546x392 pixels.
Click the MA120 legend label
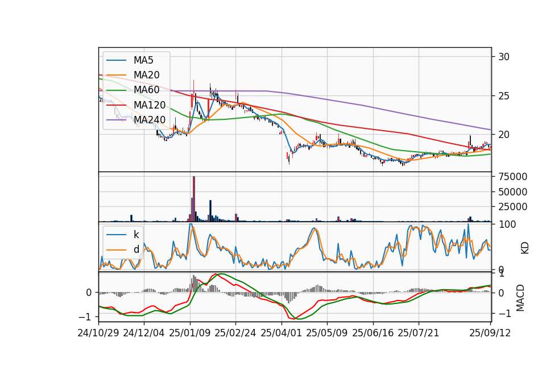pyautogui.click(x=150, y=105)
